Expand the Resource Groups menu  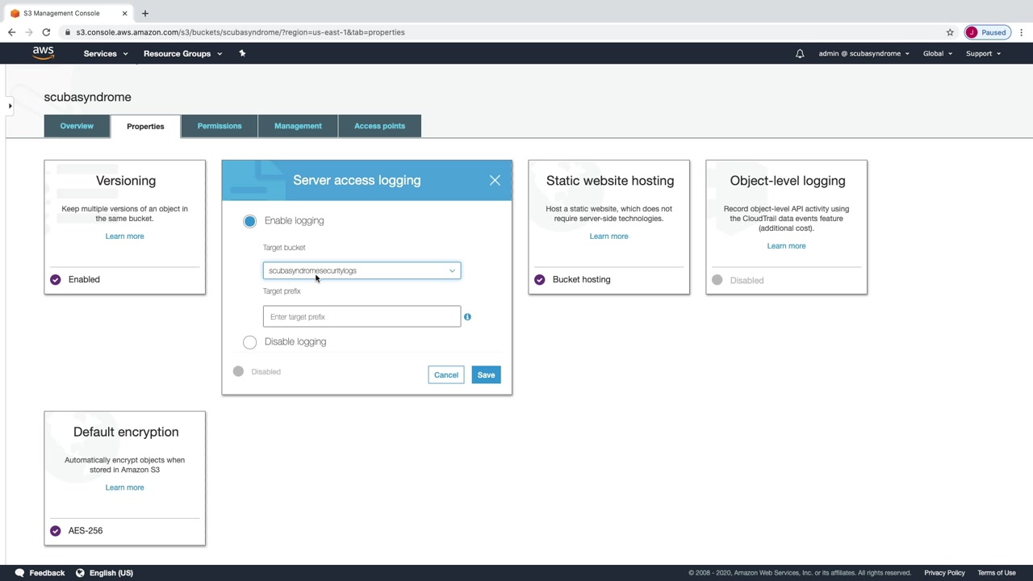pyautogui.click(x=182, y=53)
